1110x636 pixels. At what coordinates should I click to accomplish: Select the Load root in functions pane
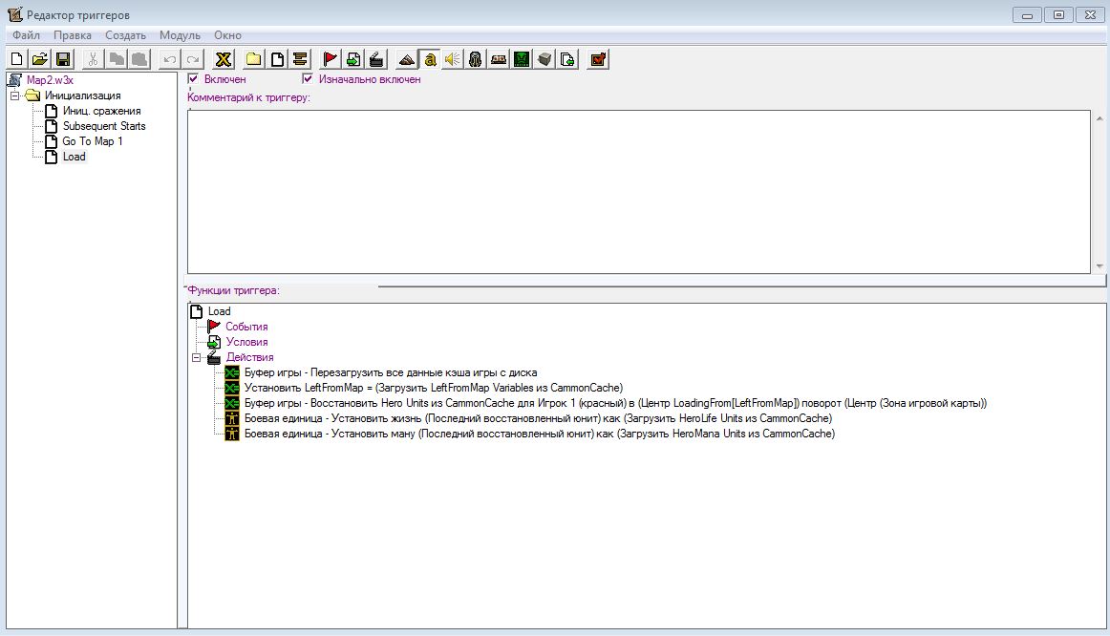tap(219, 311)
